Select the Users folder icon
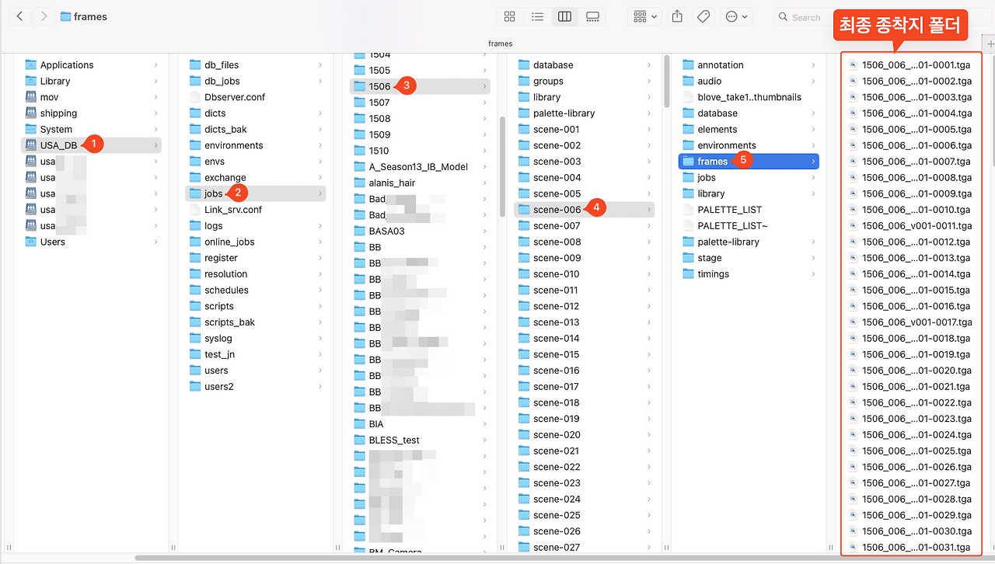This screenshot has width=995, height=564. pyautogui.click(x=31, y=242)
